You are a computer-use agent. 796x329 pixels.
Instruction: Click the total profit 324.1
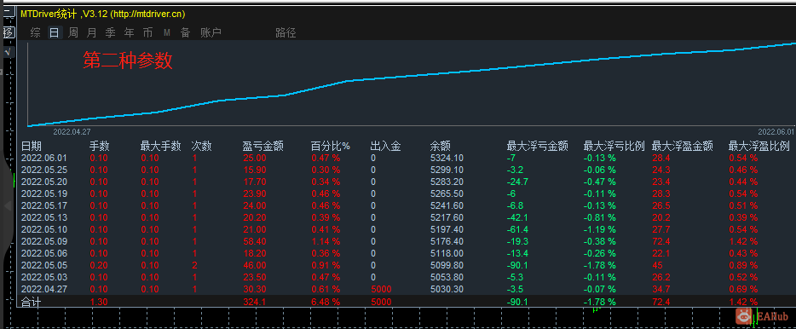point(255,302)
